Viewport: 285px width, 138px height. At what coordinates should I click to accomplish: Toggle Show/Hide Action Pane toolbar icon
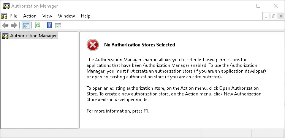[x=58, y=25]
